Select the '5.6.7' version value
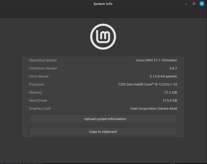This screenshot has height=164, width=207. [x=173, y=68]
